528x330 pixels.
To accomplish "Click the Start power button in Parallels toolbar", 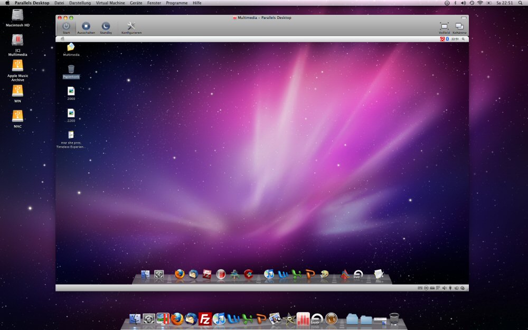I will (66, 26).
